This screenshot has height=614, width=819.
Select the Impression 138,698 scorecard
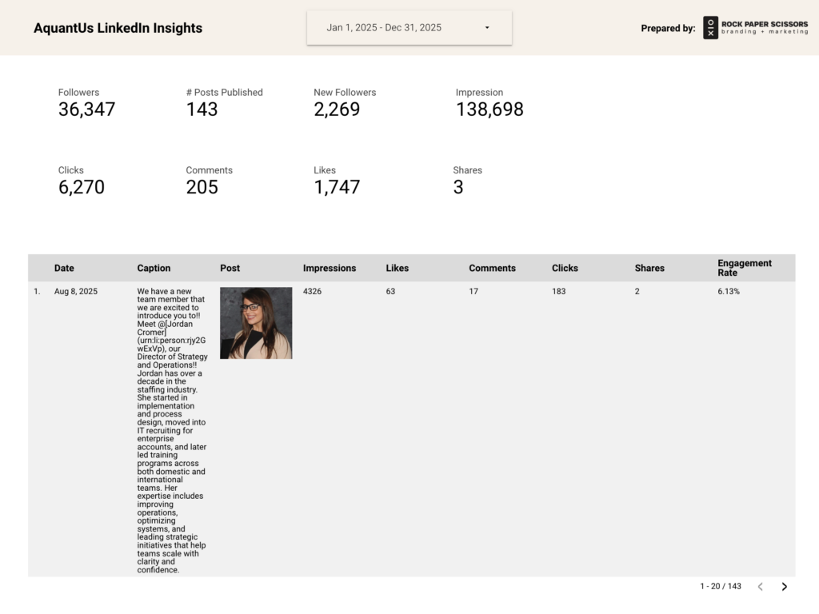[489, 103]
